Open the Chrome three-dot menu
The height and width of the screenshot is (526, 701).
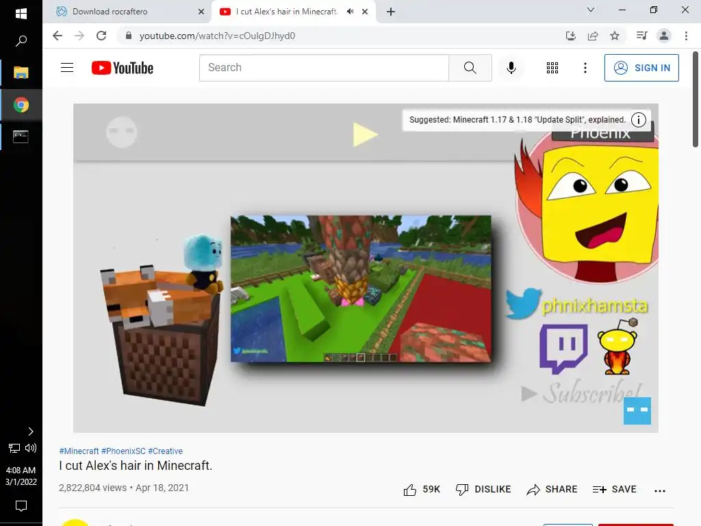tap(686, 36)
